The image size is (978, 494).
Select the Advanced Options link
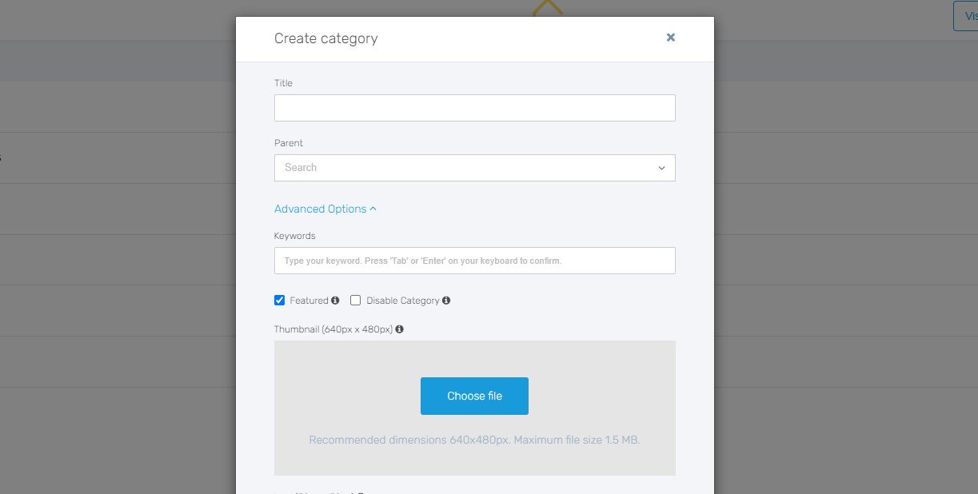(319, 208)
